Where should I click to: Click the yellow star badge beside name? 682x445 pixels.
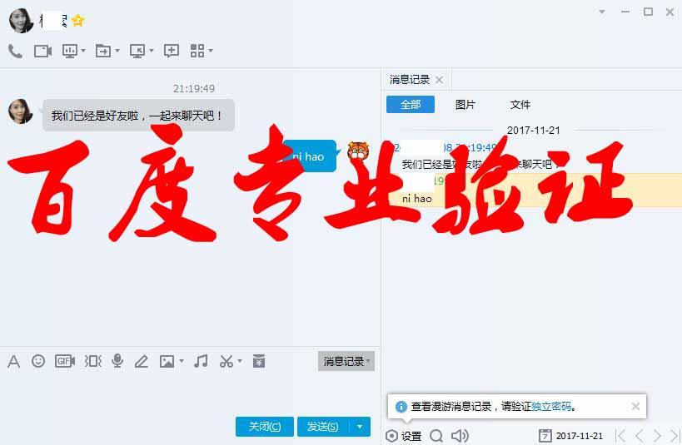(x=77, y=20)
